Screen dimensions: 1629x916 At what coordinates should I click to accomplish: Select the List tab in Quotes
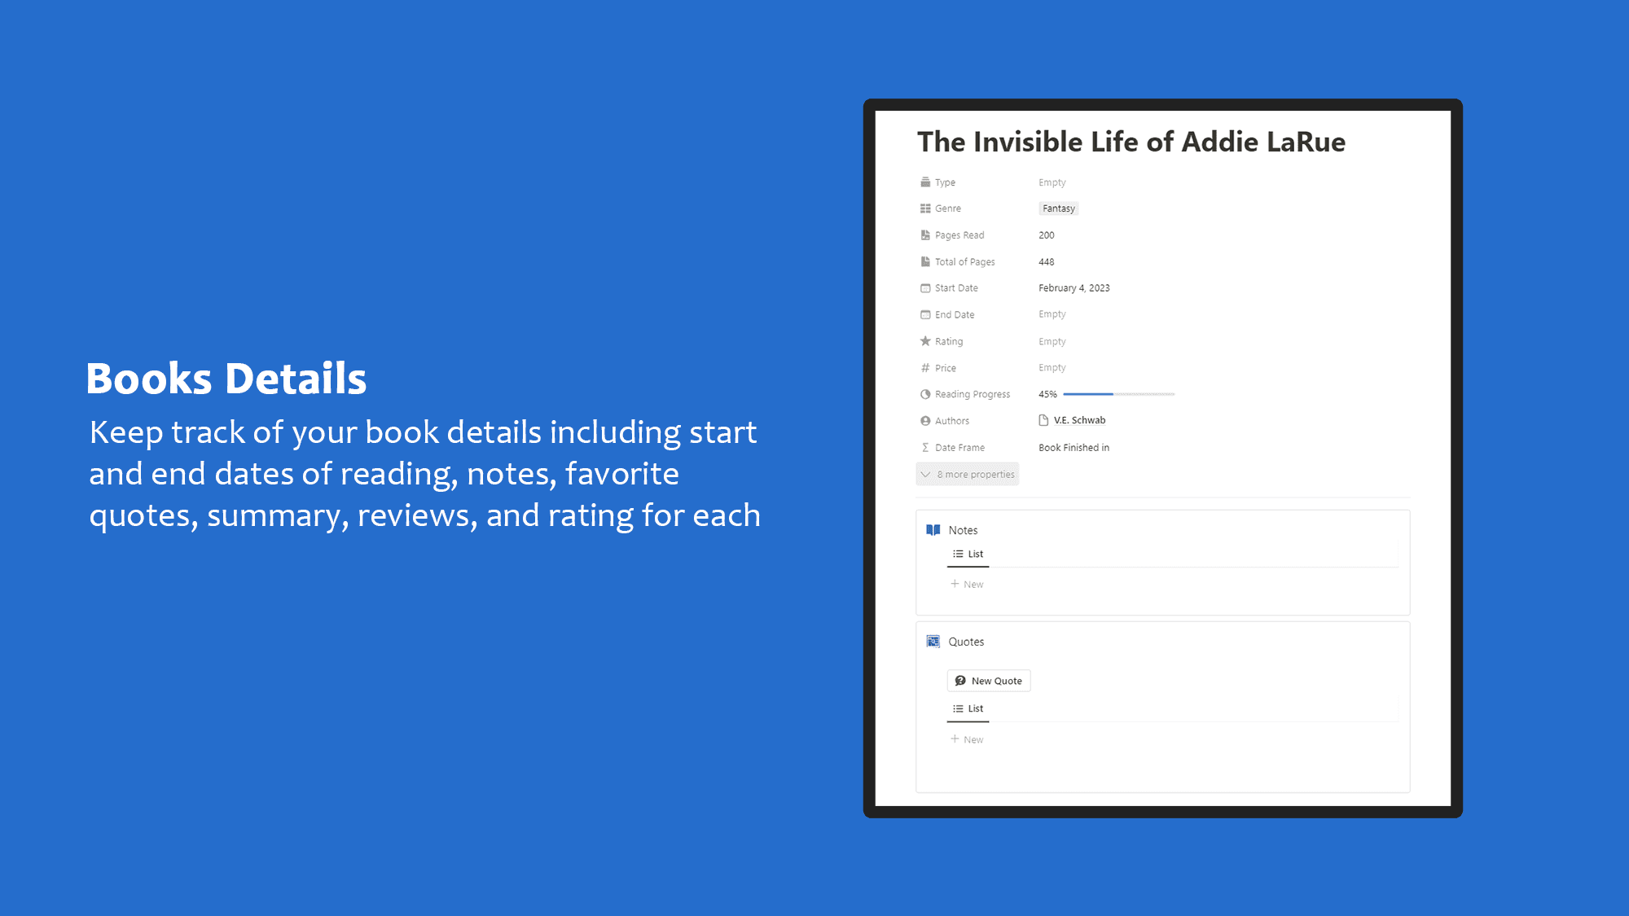[x=968, y=708]
